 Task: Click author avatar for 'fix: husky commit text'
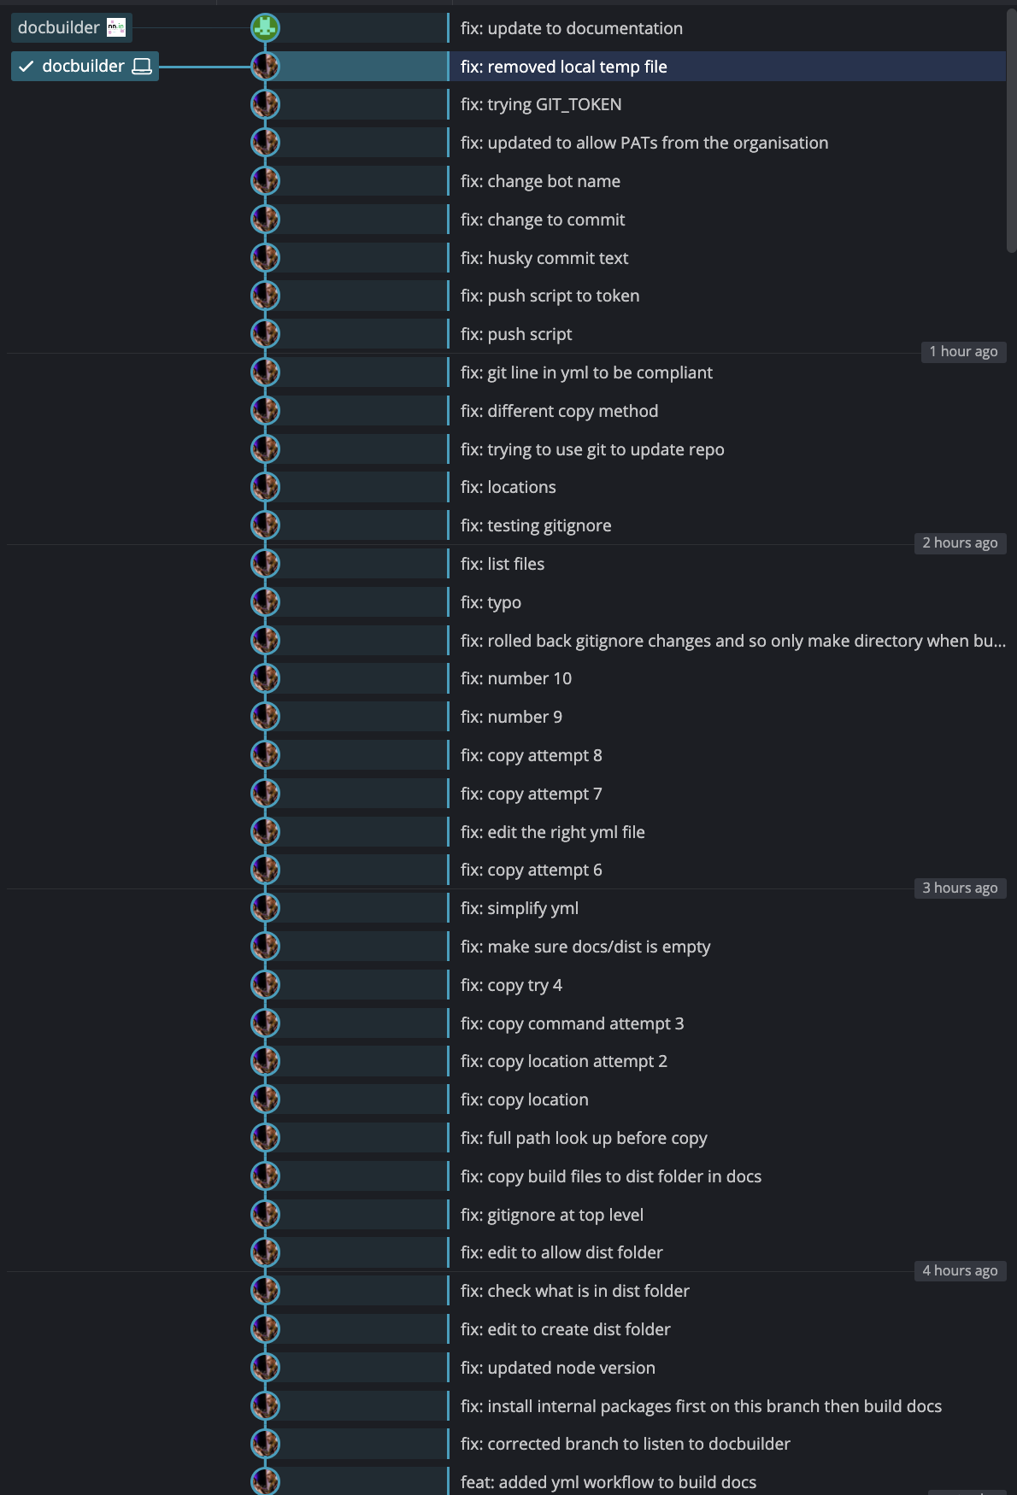pos(265,257)
